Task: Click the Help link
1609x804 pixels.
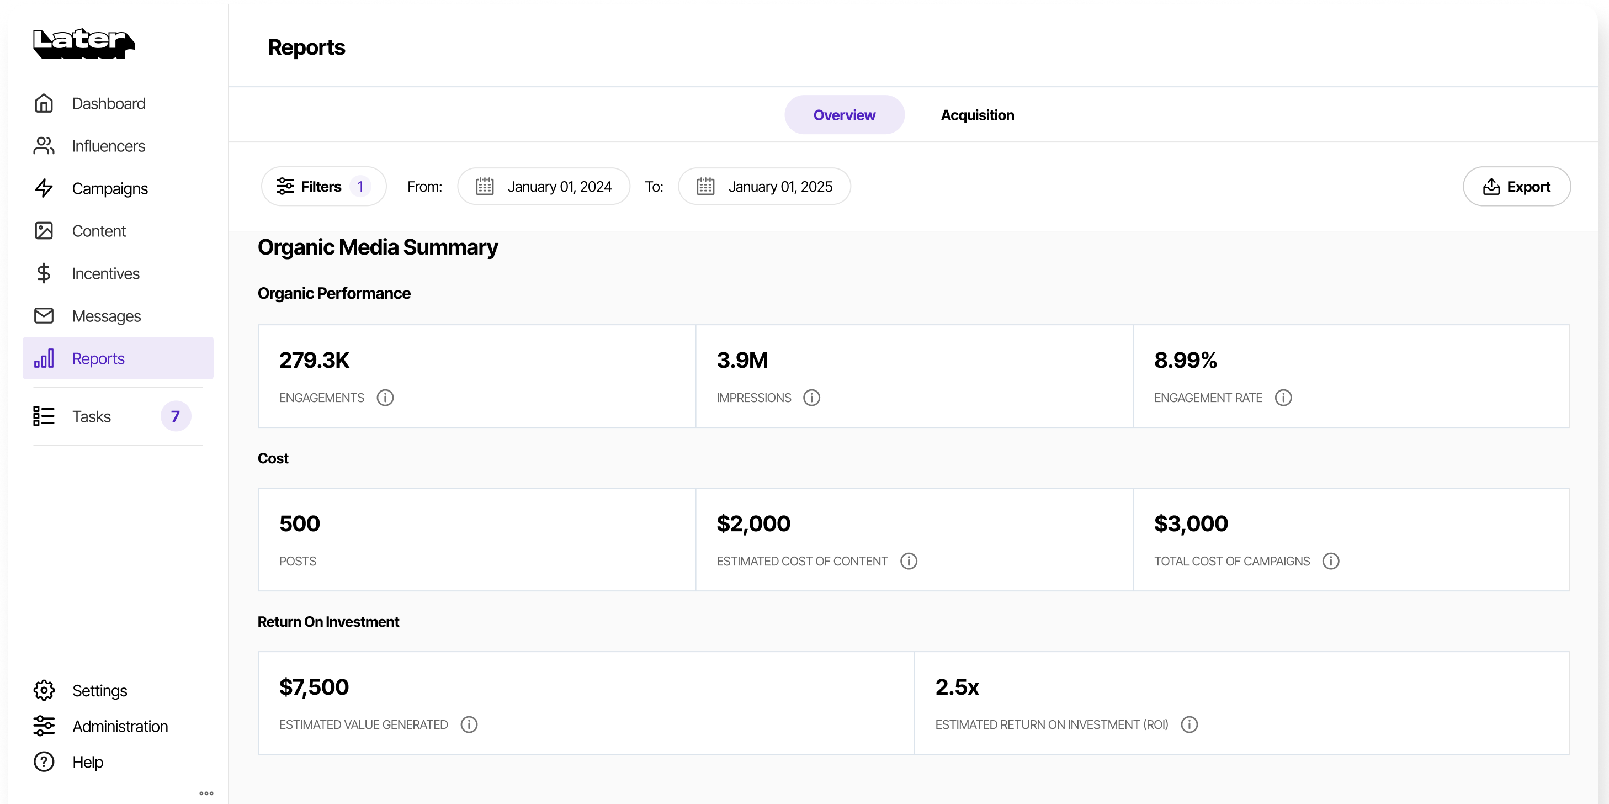Action: point(87,762)
